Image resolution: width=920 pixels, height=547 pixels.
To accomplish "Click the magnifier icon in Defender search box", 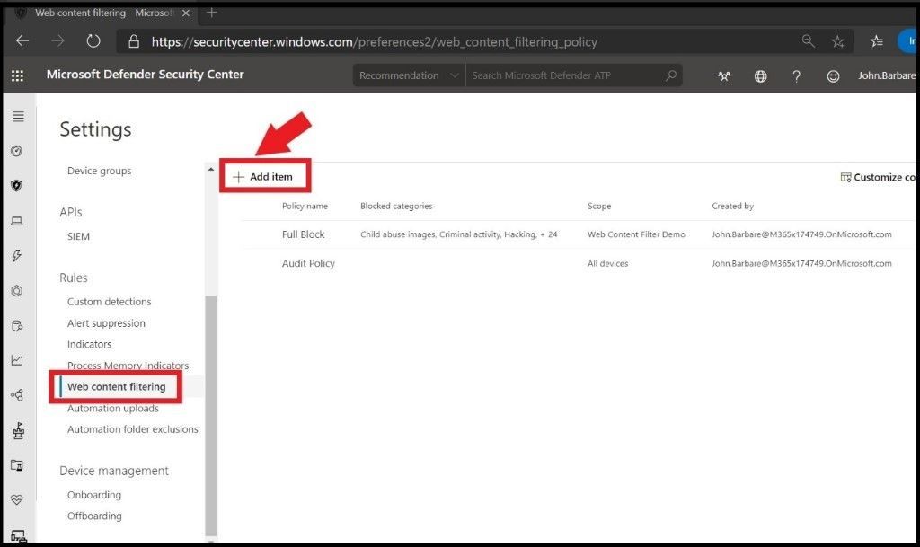I will [671, 75].
